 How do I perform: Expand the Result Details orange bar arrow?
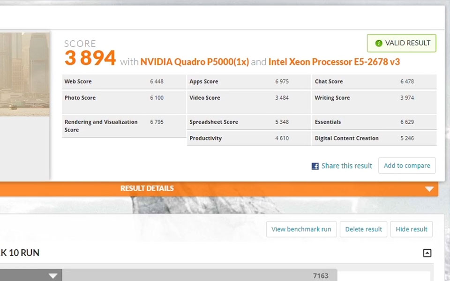[429, 189]
